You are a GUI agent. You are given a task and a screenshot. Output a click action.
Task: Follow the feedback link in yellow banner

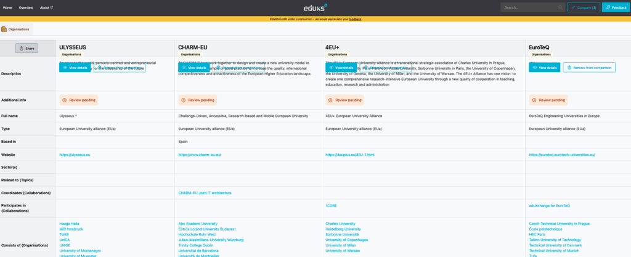click(x=355, y=19)
